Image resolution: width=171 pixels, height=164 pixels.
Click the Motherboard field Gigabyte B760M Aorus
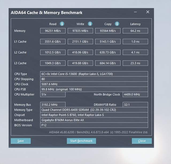[x=94, y=120]
